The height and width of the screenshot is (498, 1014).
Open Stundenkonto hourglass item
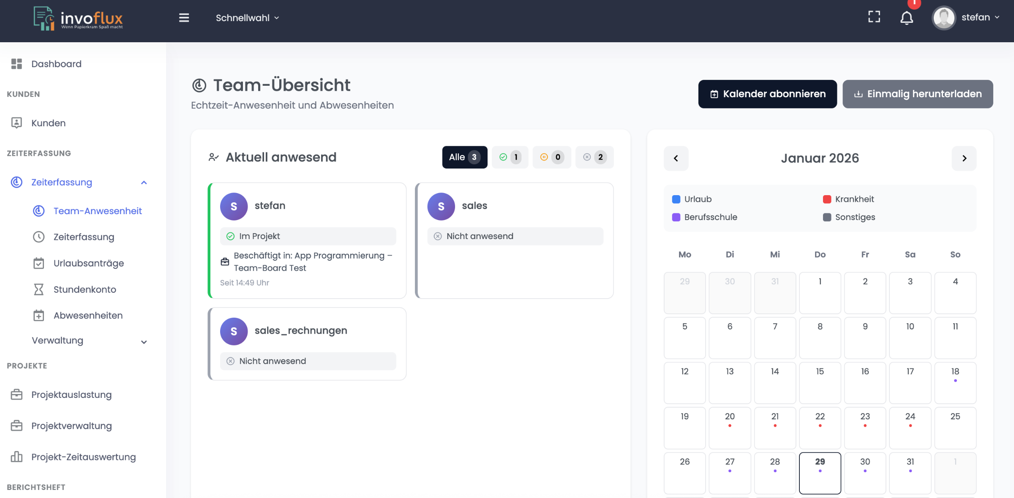point(84,289)
